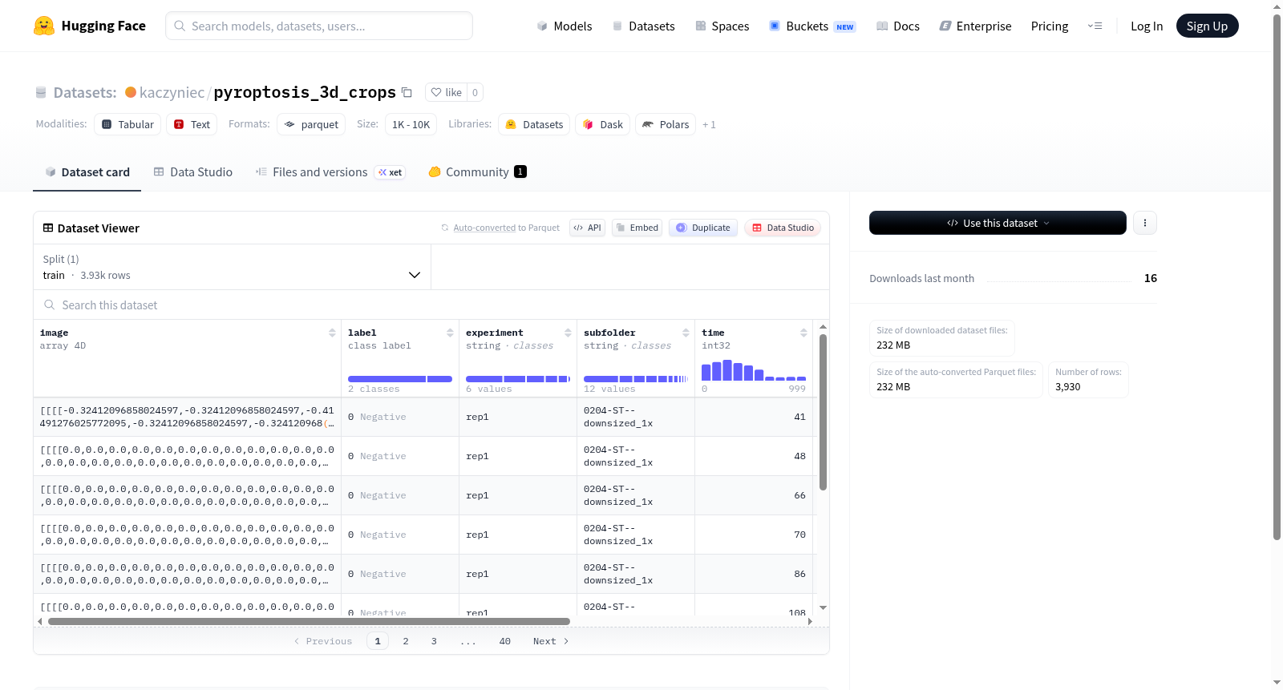Click the search magnifier in the dataset search

(x=50, y=305)
